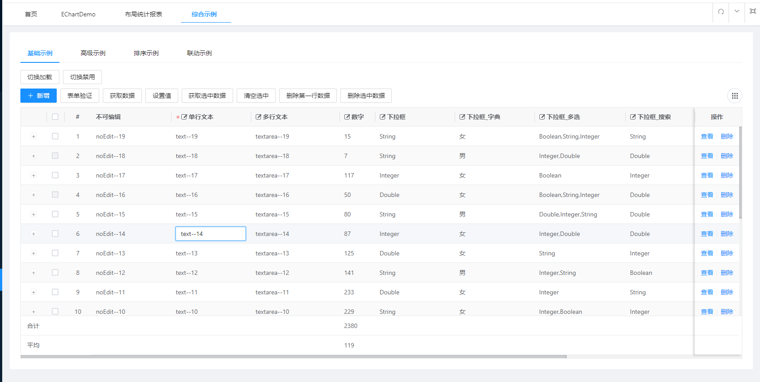Open the 布局统计报表 top tab
The image size is (760, 382).
(144, 14)
